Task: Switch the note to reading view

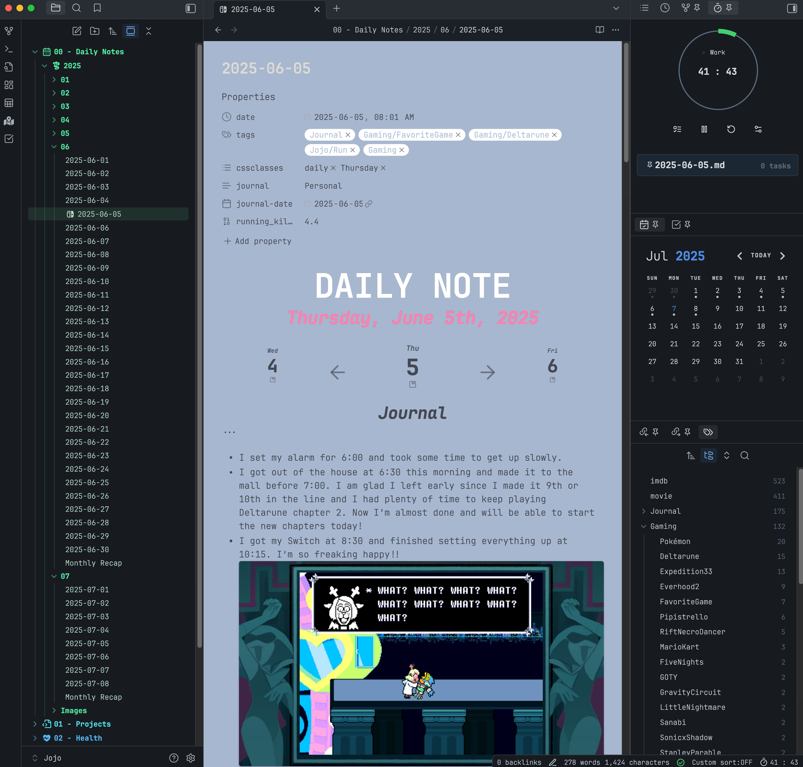Action: (x=600, y=30)
